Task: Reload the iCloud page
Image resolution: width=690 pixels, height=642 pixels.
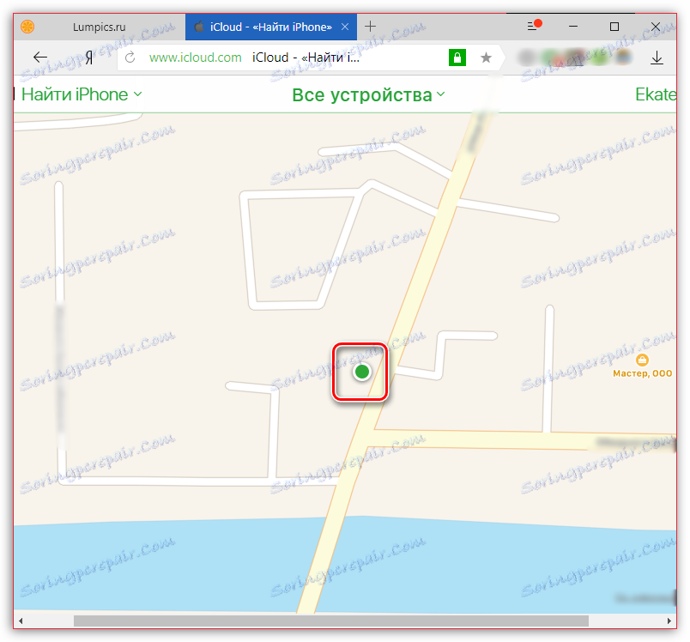Action: [x=130, y=58]
